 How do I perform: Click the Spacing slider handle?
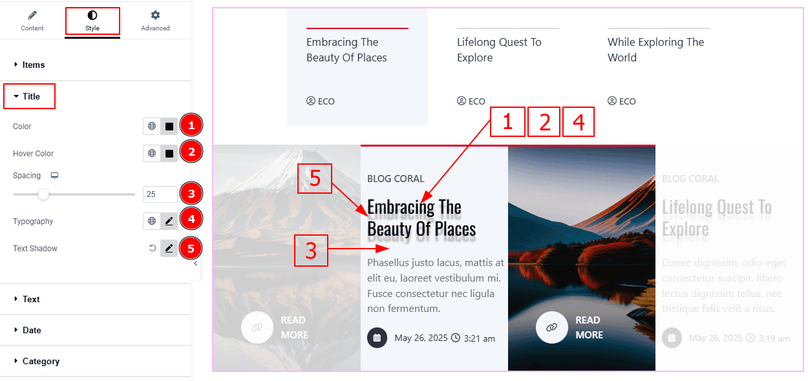(x=43, y=194)
